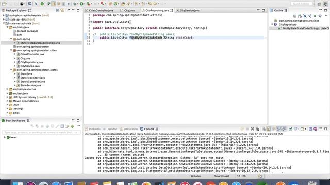Select StatesController.java in explorer tree
The image size is (330, 185).
click(x=32, y=81)
